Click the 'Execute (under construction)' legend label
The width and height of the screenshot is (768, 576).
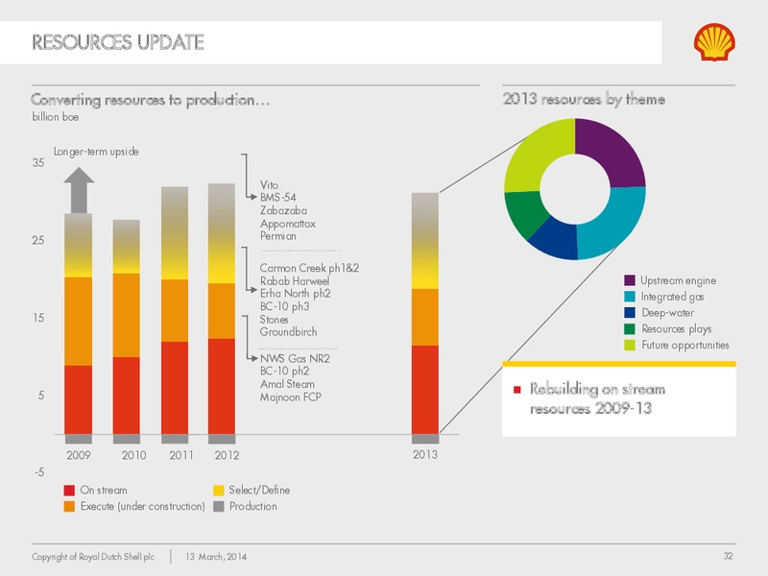(142, 507)
